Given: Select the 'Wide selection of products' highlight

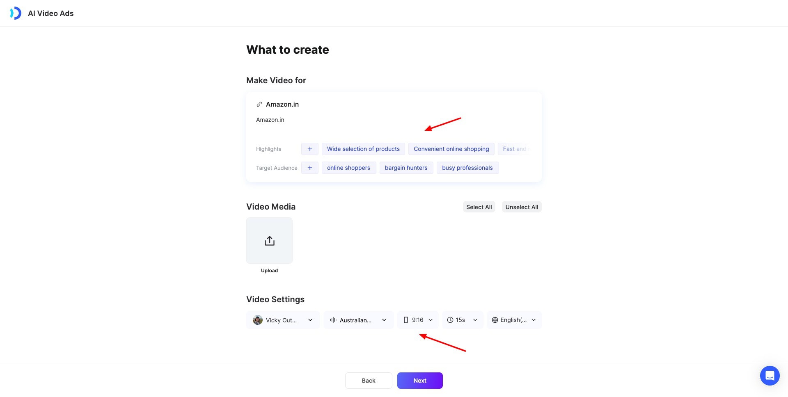Looking at the screenshot, I should [x=363, y=149].
